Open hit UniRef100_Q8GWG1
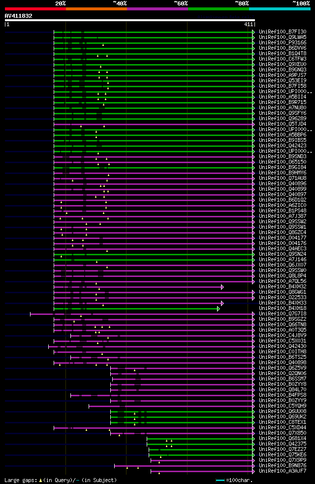 (x=283, y=292)
